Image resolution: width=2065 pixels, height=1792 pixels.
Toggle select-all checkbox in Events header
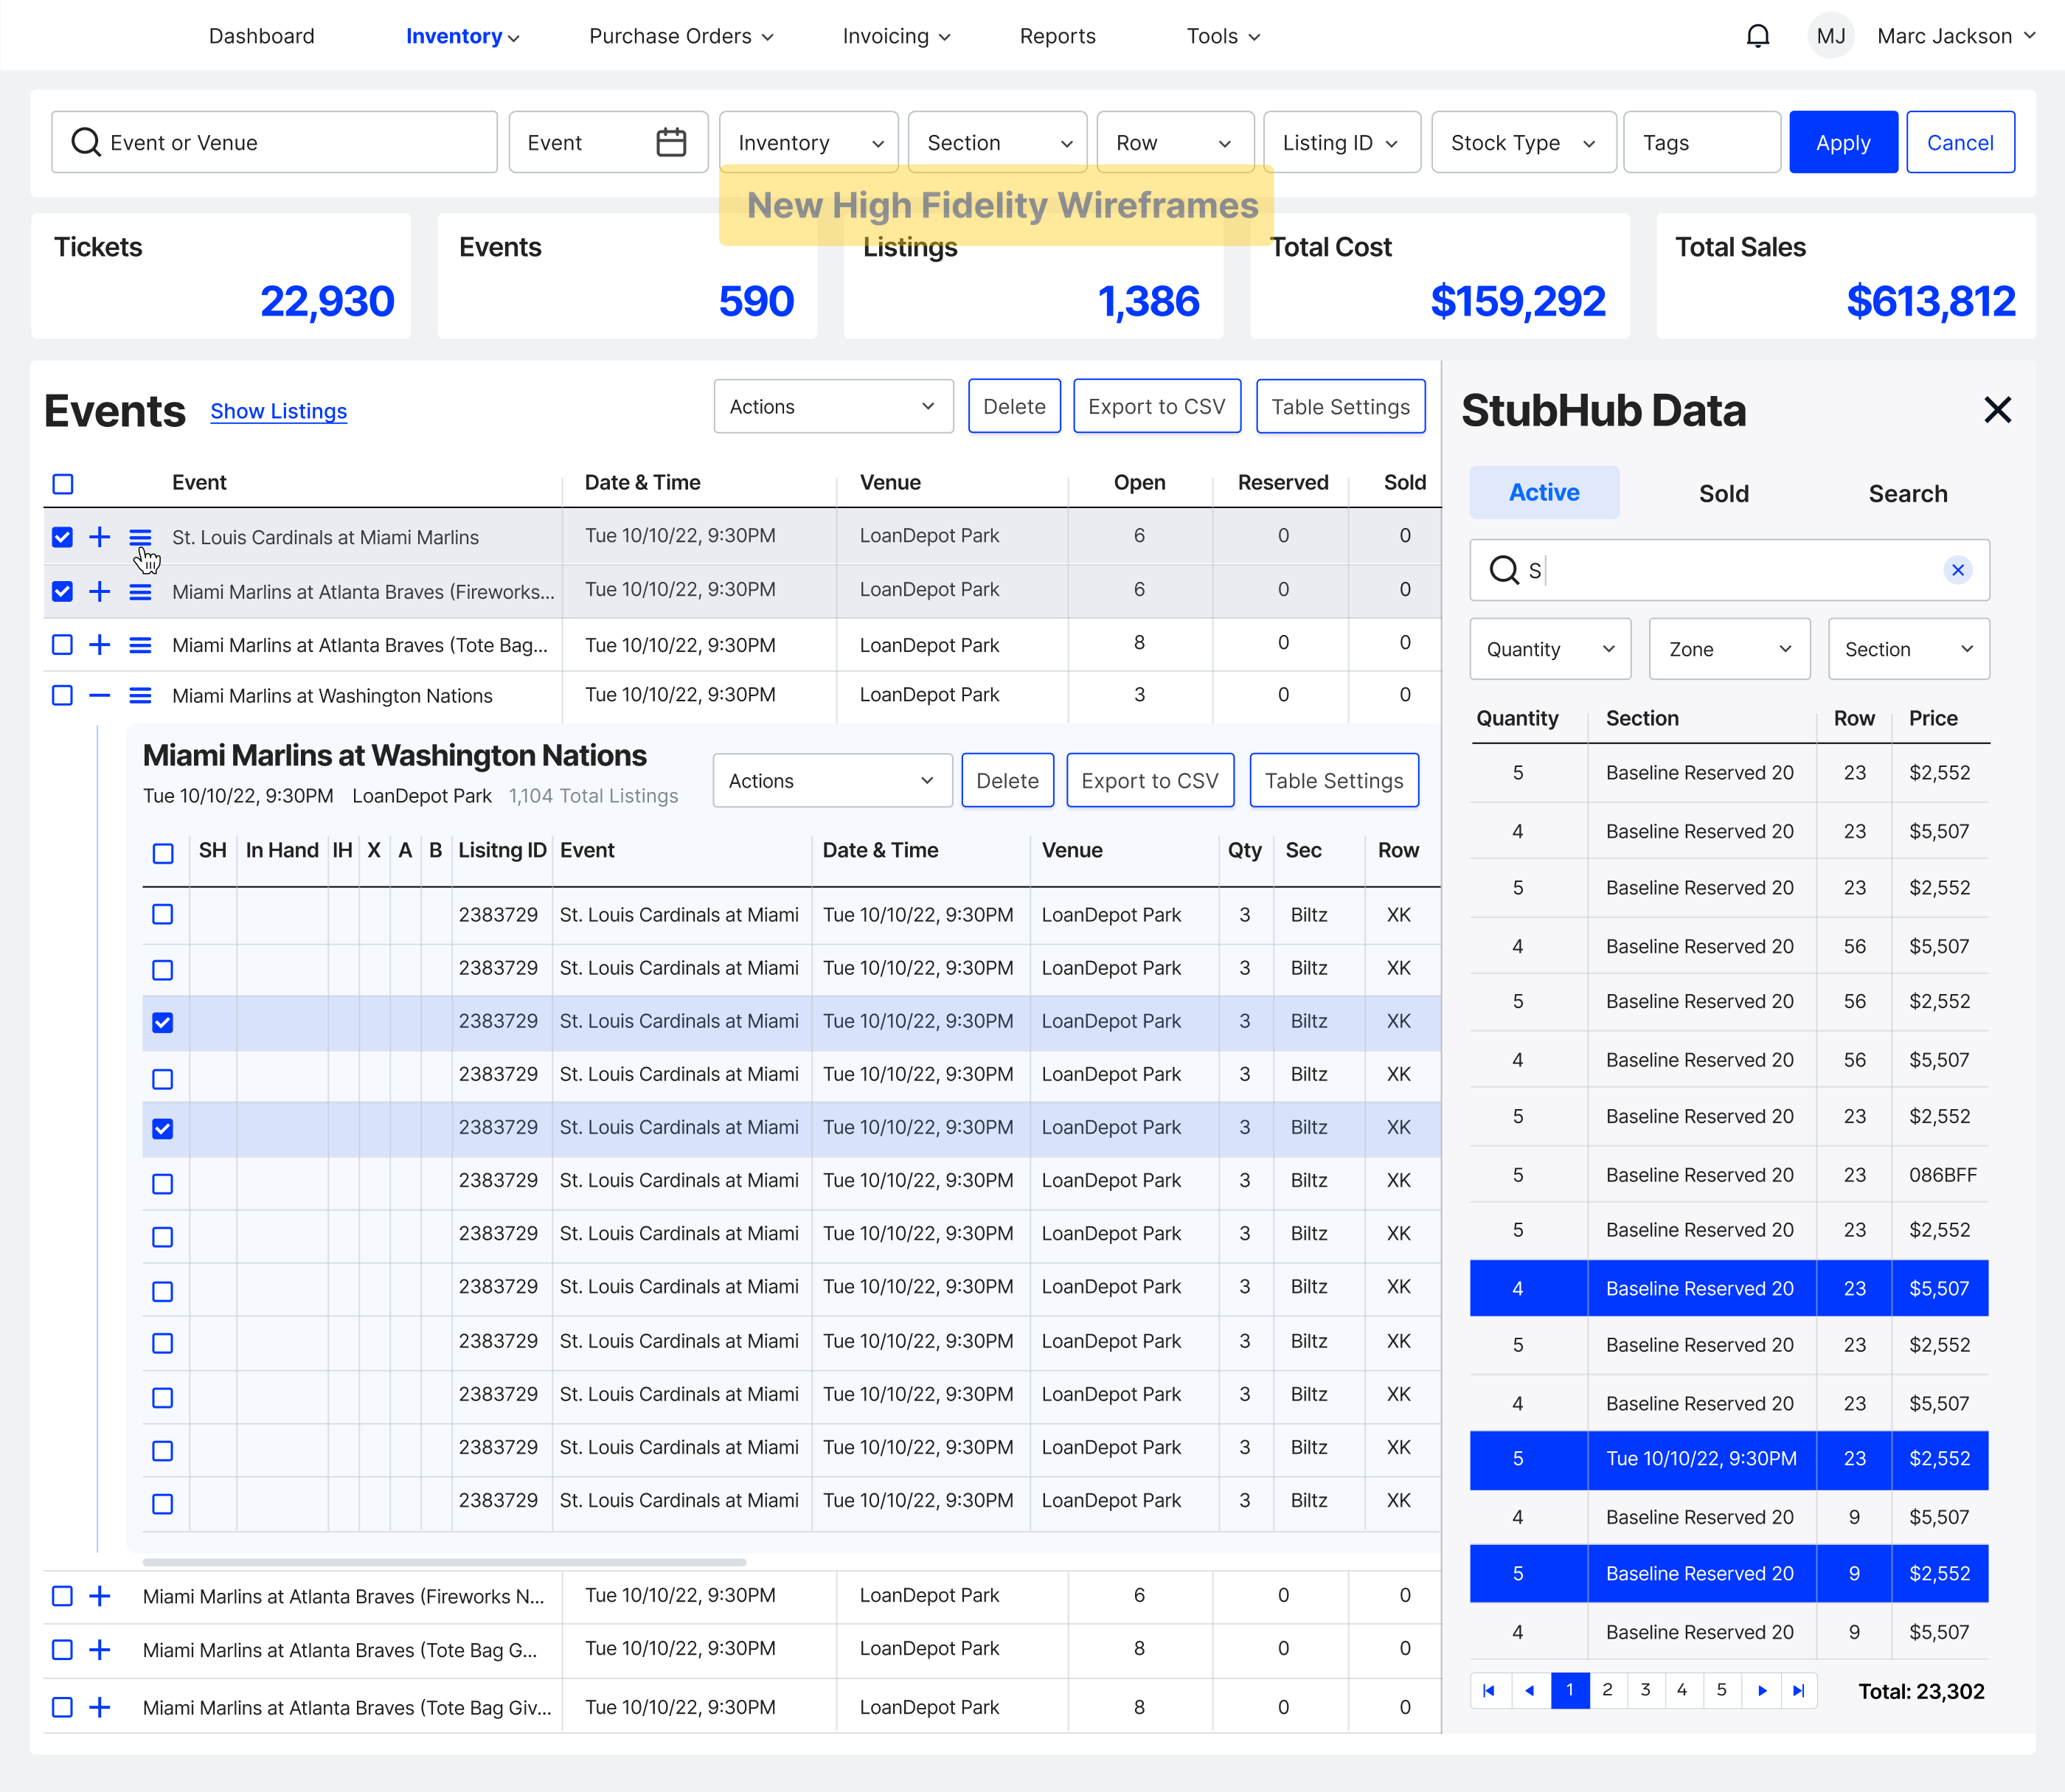pos(63,484)
